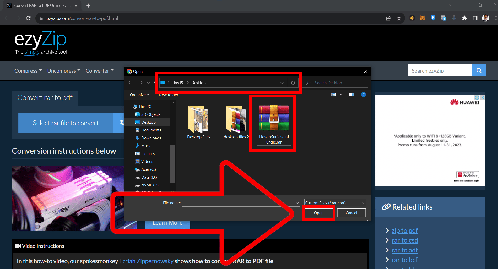This screenshot has width=498, height=269.
Task: Click the ezyZip search magnifier icon
Action: [479, 70]
